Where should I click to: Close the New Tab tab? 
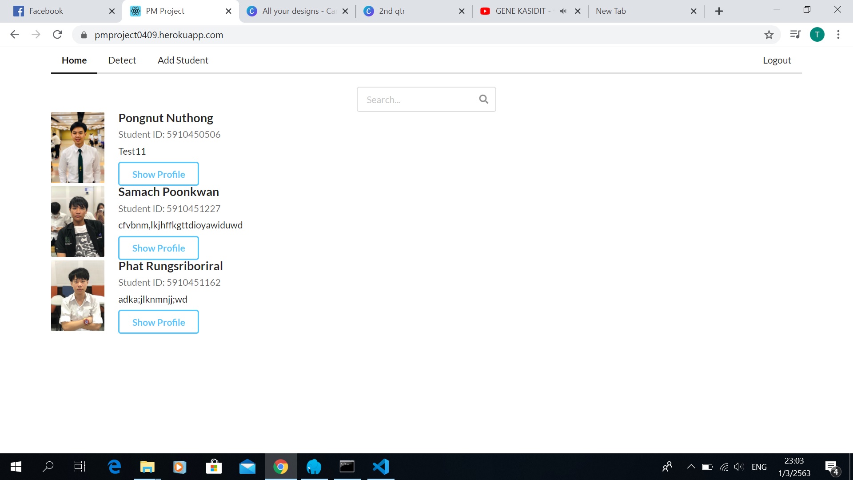pos(694,11)
